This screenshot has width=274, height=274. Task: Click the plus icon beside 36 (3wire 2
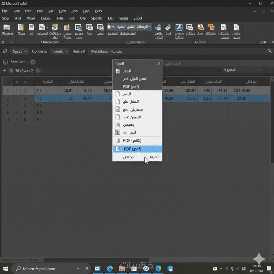click(4, 71)
